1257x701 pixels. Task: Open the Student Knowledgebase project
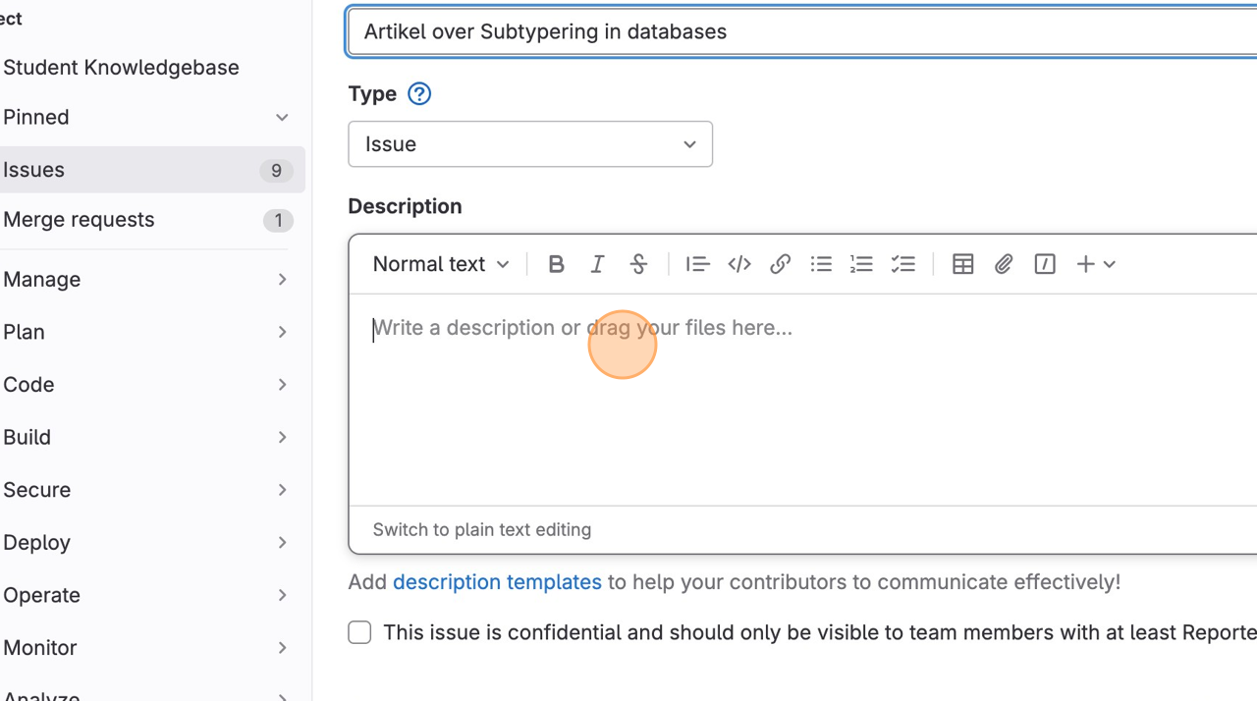tap(121, 68)
